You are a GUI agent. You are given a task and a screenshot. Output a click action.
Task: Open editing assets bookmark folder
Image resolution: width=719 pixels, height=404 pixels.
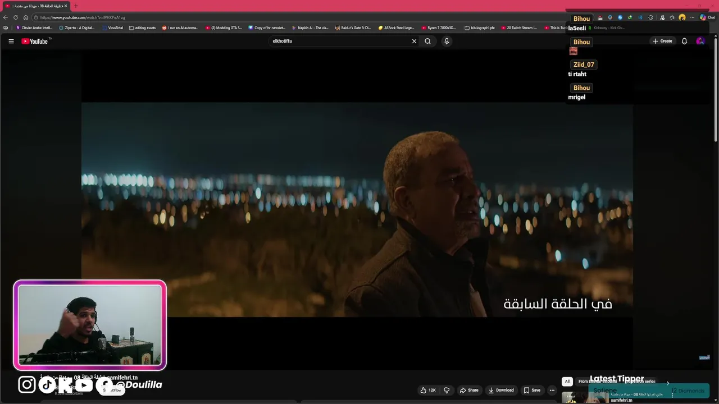click(142, 27)
